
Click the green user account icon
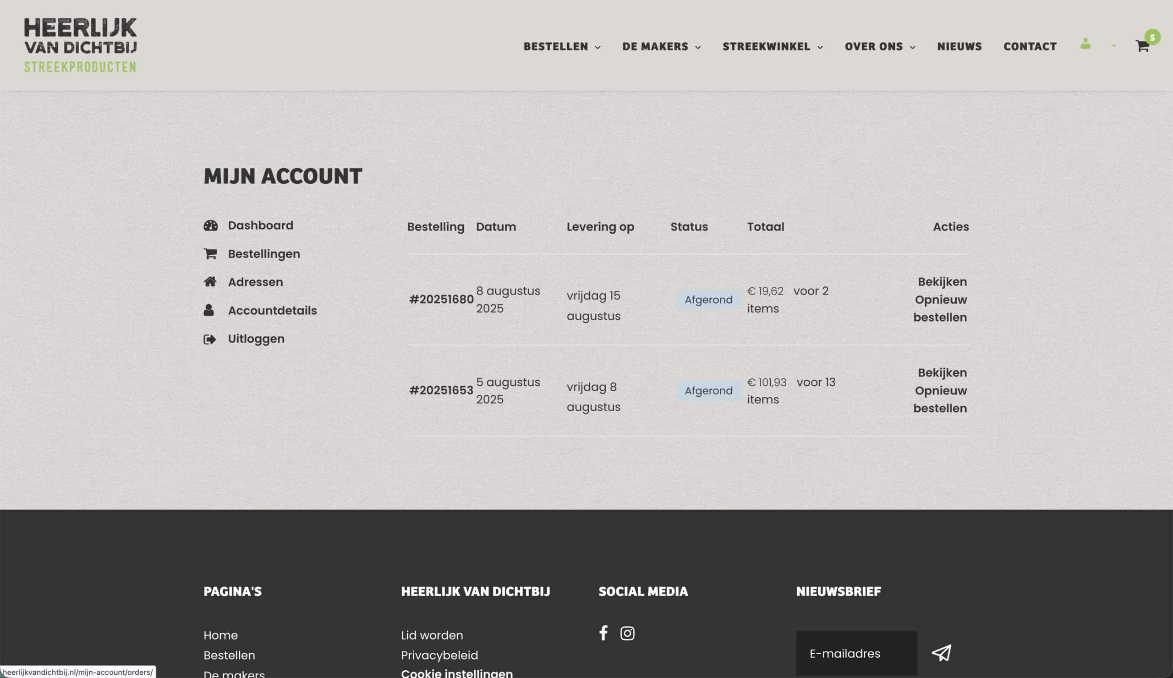point(1085,44)
